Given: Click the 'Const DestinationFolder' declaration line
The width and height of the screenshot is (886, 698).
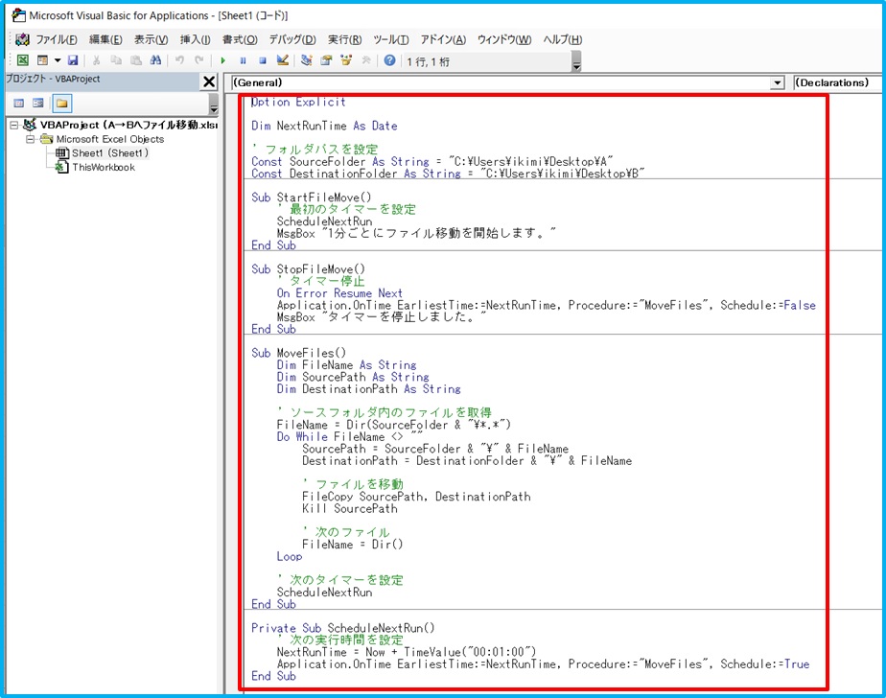Looking at the screenshot, I should 448,174.
